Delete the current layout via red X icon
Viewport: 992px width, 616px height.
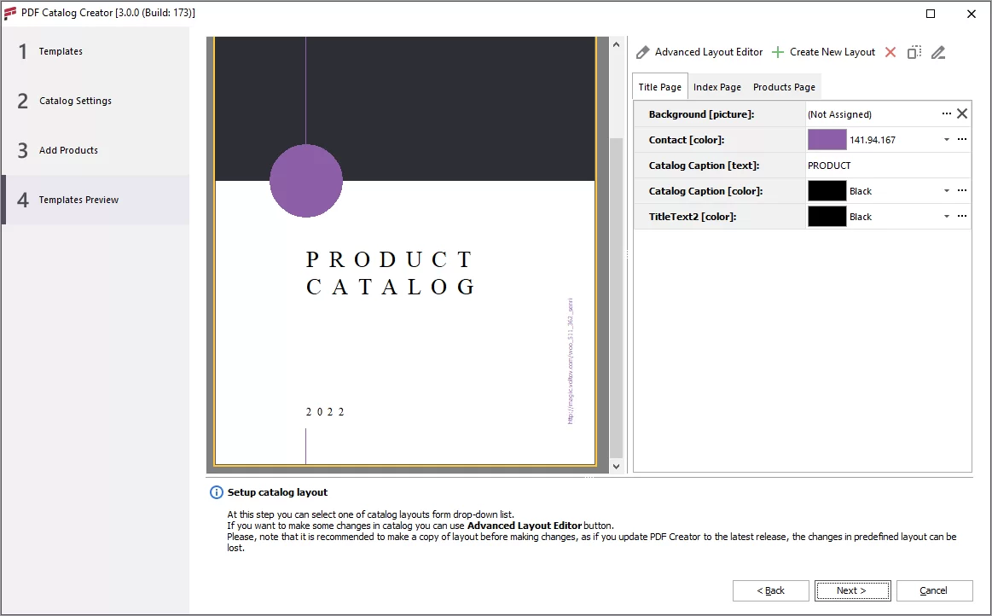coord(890,51)
